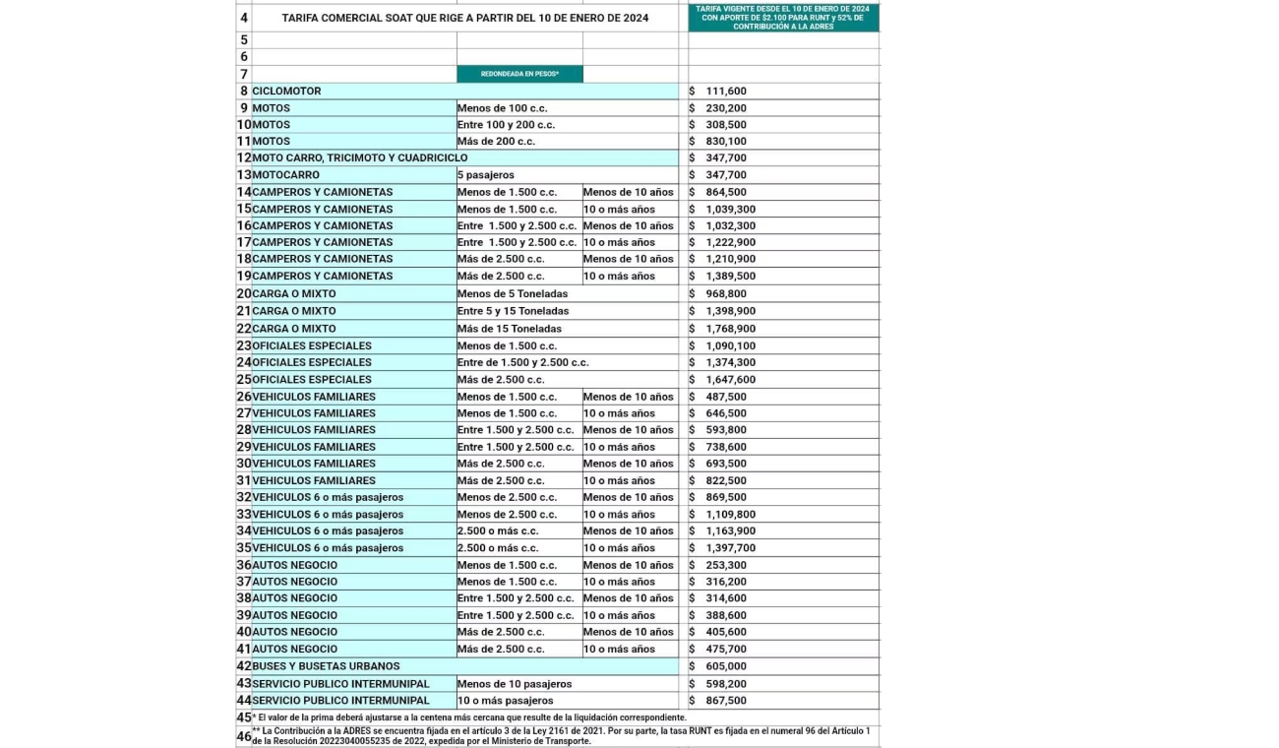Image resolution: width=1279 pixels, height=748 pixels.
Task: Select the 'Más de 200 c.c.' cell
Action: (567, 142)
